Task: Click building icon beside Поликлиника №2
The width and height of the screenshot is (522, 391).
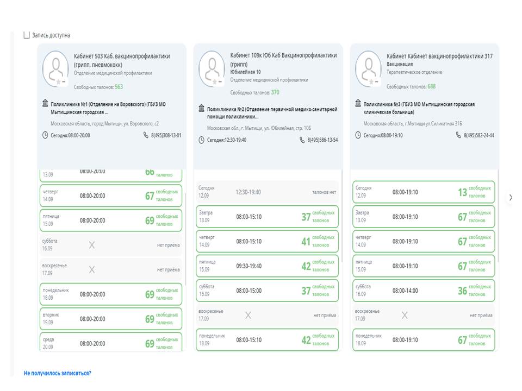Action: 201,109
